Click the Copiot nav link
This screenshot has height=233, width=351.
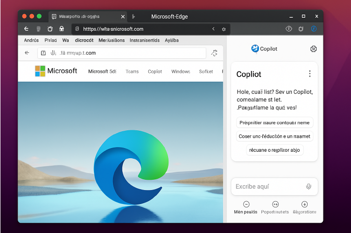click(155, 71)
